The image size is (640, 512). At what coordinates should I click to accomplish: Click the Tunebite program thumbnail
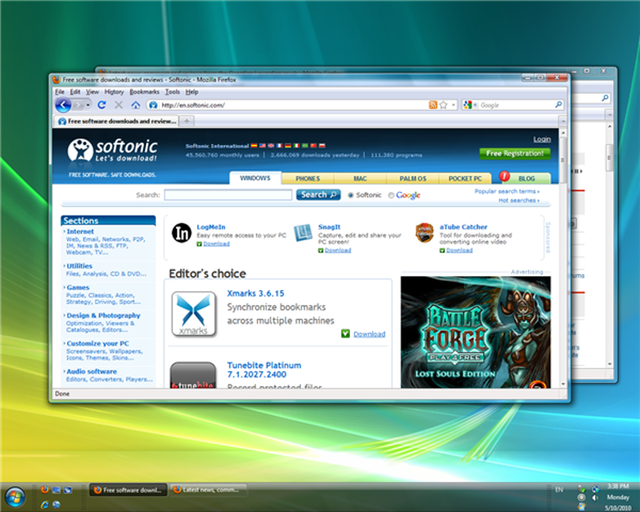coord(193,375)
